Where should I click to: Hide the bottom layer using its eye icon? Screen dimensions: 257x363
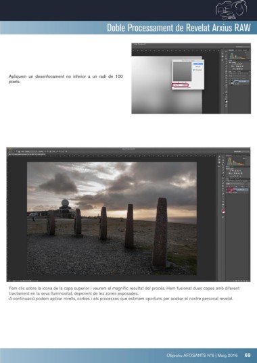tap(227, 193)
